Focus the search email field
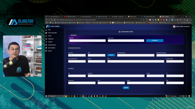Screen dimensions: 195x109 point(126,41)
